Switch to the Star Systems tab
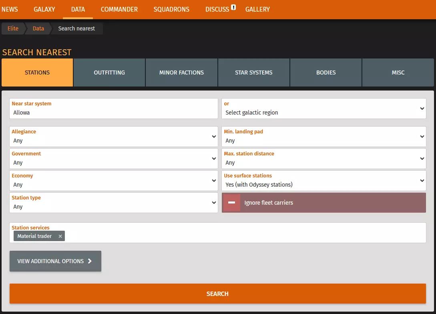 pos(253,72)
